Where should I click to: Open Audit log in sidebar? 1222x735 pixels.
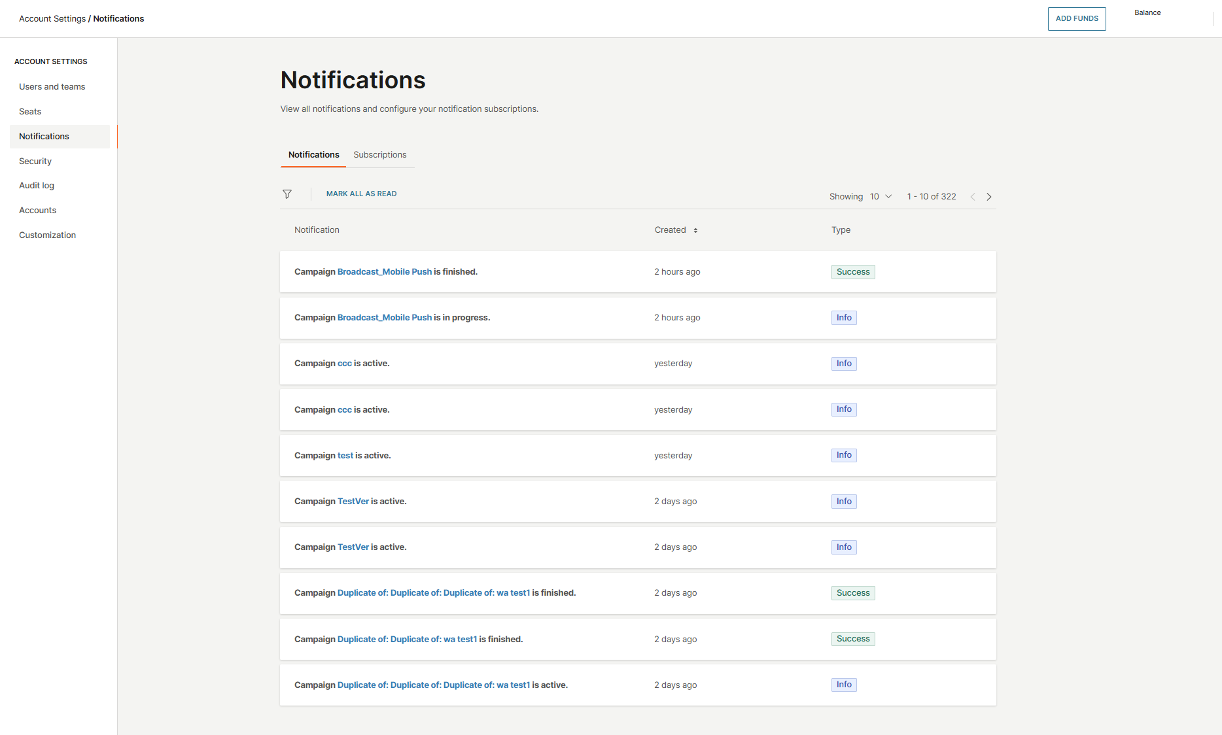37,186
